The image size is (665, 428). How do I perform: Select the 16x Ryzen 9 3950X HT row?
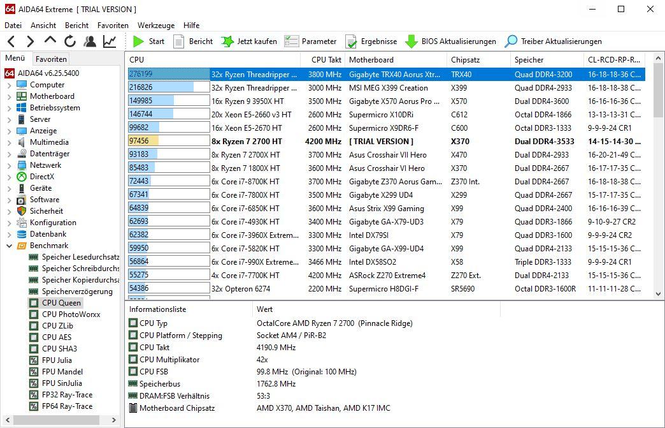[x=387, y=101]
